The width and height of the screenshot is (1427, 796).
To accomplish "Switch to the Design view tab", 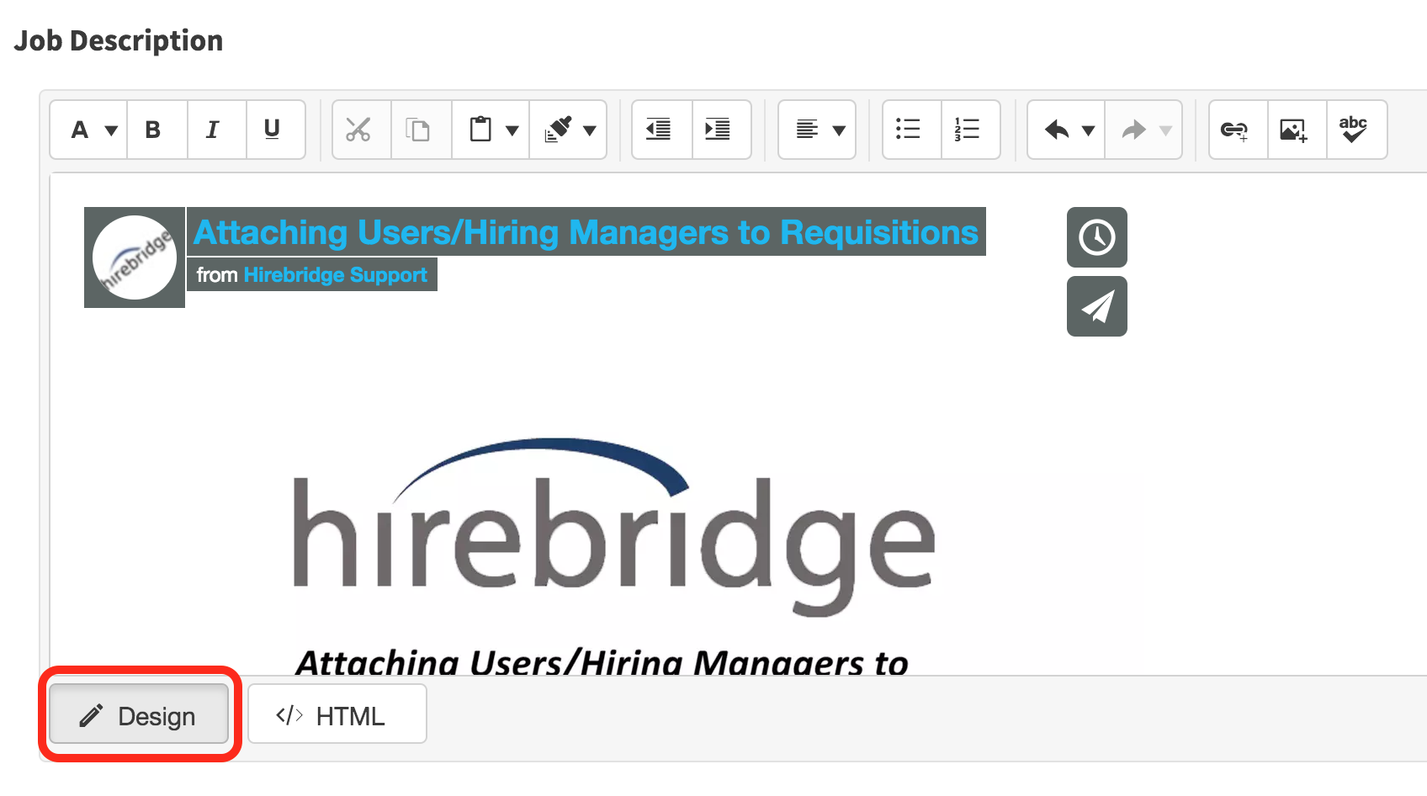I will point(139,715).
